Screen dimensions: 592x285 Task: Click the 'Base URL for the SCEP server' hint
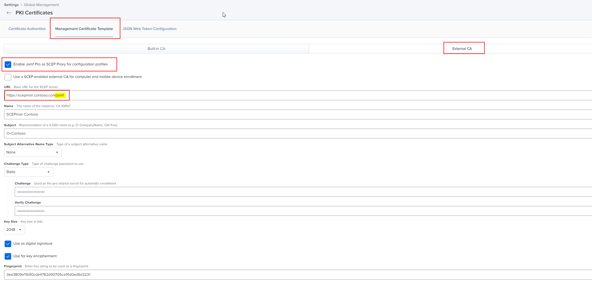pyautogui.click(x=36, y=87)
